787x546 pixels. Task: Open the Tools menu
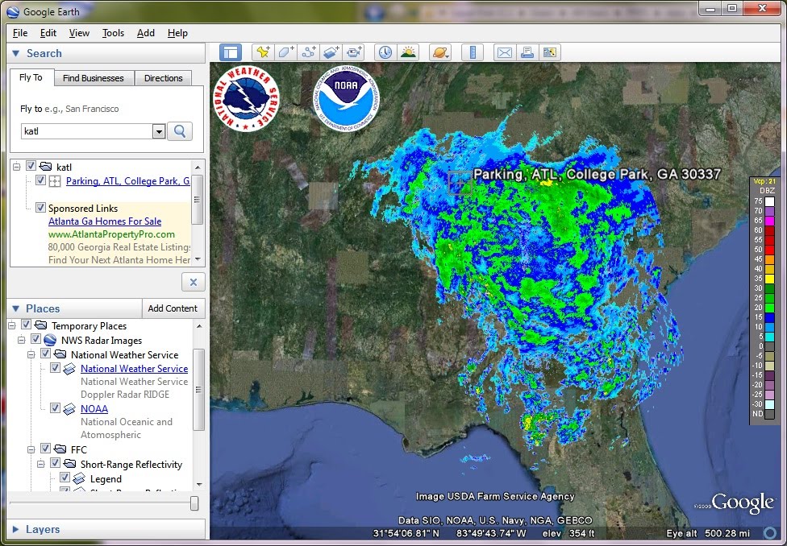[x=113, y=33]
